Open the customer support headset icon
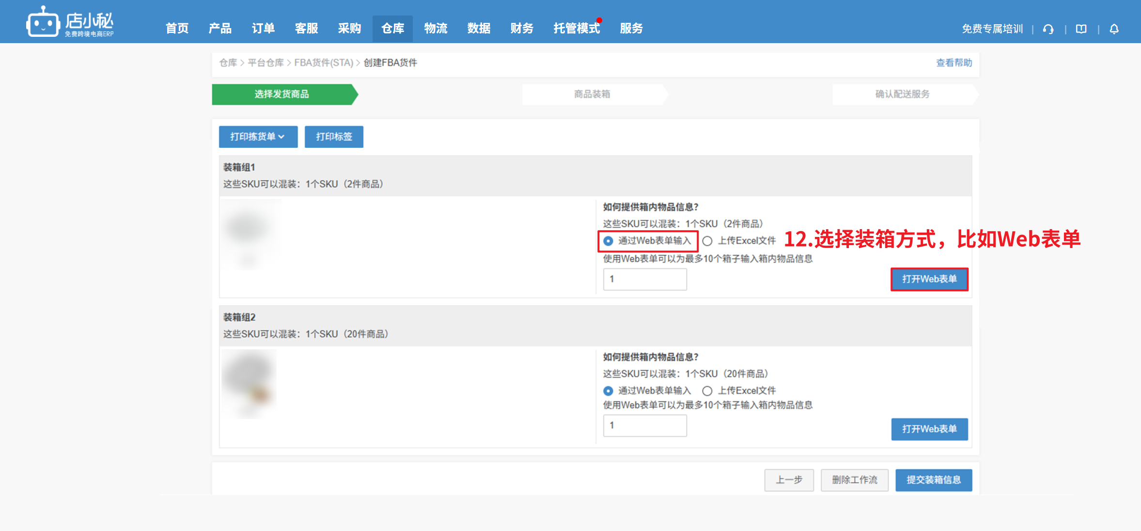The image size is (1141, 531). click(1048, 29)
